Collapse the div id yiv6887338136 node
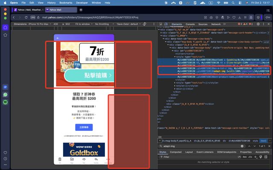 [172, 51]
